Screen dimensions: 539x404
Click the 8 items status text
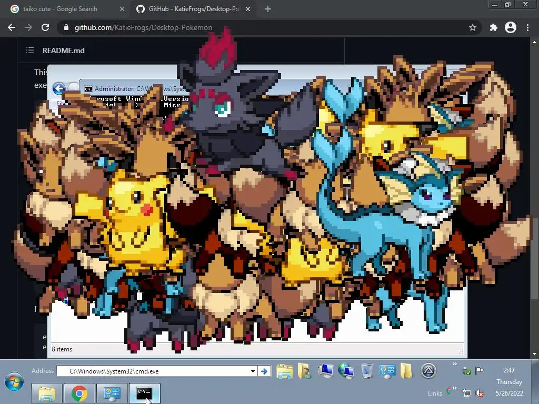click(x=62, y=349)
